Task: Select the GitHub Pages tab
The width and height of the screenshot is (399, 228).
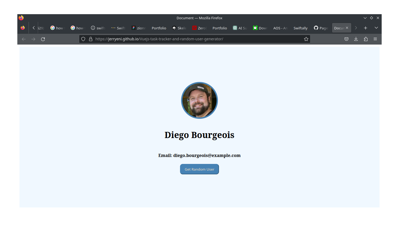Action: tap(321, 28)
